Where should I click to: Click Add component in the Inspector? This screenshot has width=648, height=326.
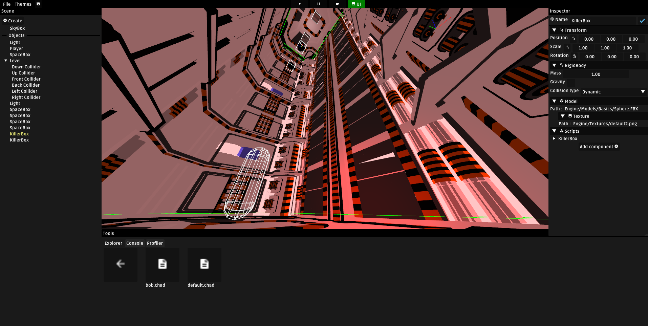point(599,147)
